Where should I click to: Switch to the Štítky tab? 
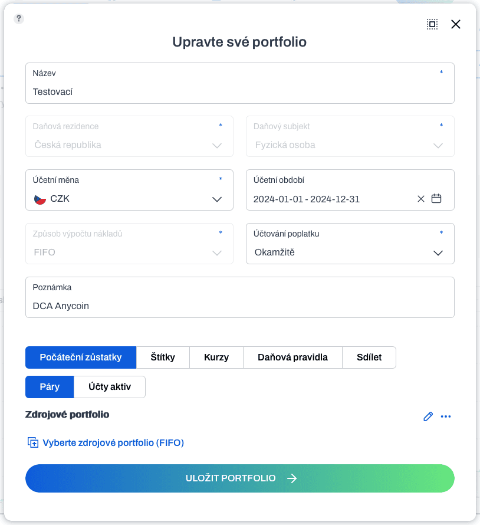pyautogui.click(x=163, y=357)
